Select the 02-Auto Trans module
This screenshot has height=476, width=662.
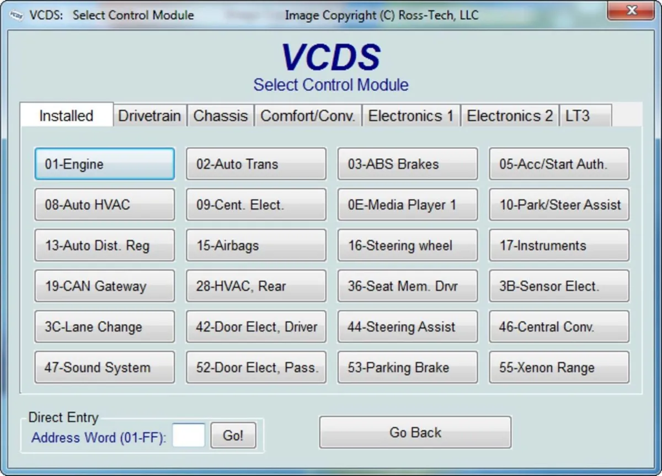click(255, 164)
